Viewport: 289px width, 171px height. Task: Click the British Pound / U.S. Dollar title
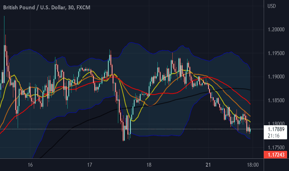coord(47,7)
